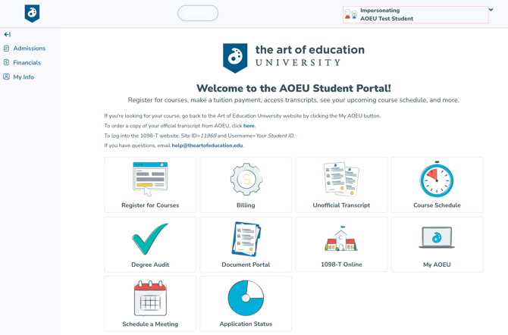This screenshot has height=335, width=508.
Task: Collapse sidebar using the back arrow
Action: (8, 34)
